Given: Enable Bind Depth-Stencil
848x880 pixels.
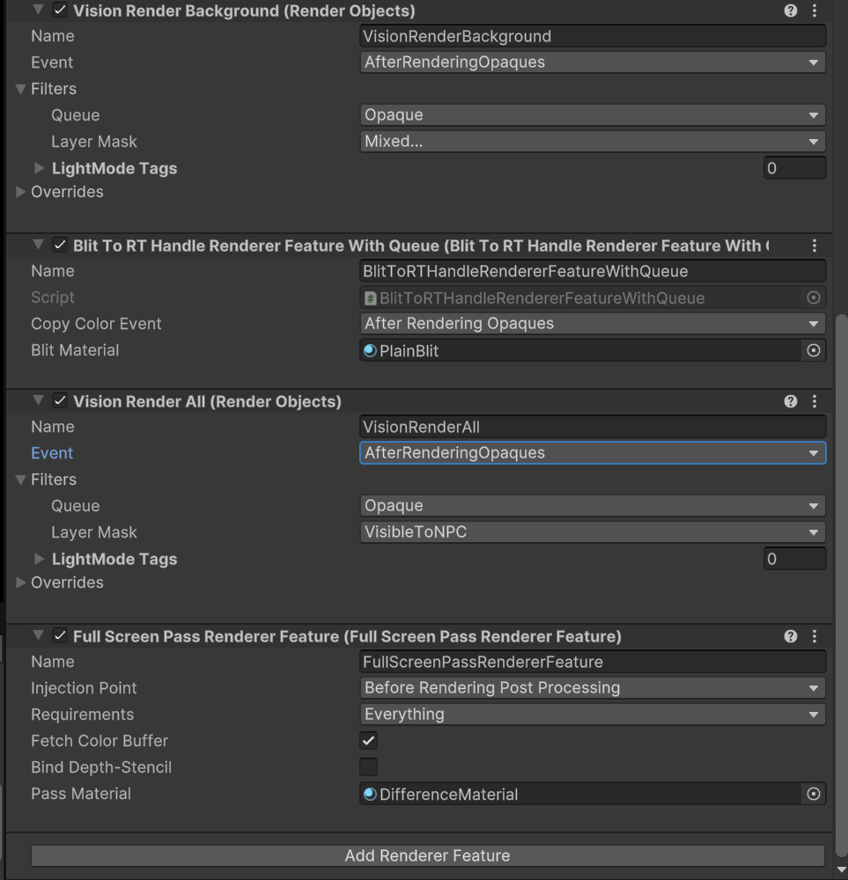Looking at the screenshot, I should pos(367,766).
